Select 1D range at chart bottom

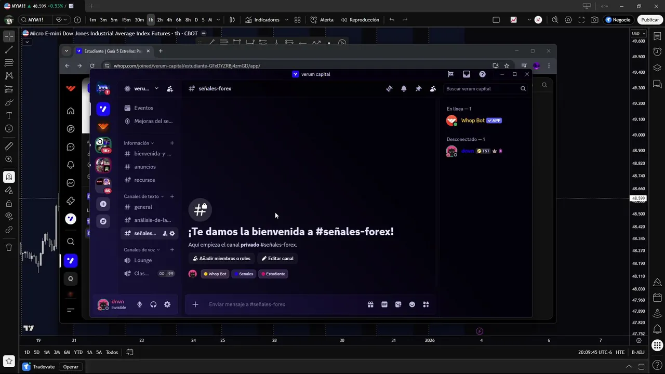click(x=27, y=352)
